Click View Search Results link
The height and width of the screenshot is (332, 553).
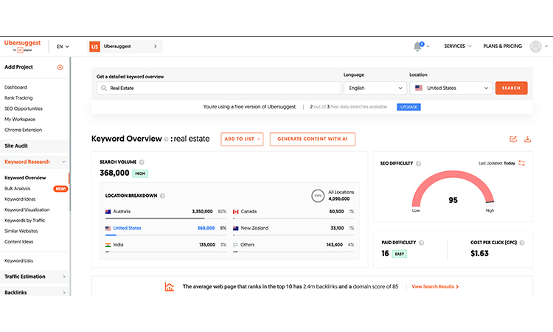(x=435, y=286)
